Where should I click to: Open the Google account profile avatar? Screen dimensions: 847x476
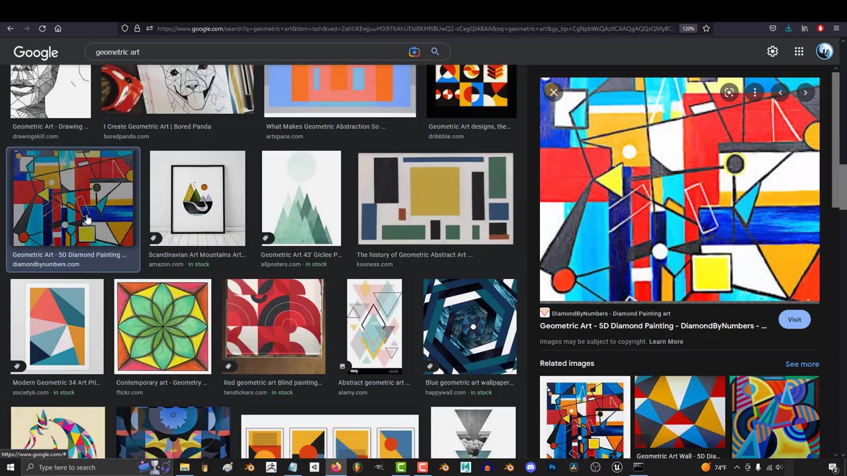(825, 52)
